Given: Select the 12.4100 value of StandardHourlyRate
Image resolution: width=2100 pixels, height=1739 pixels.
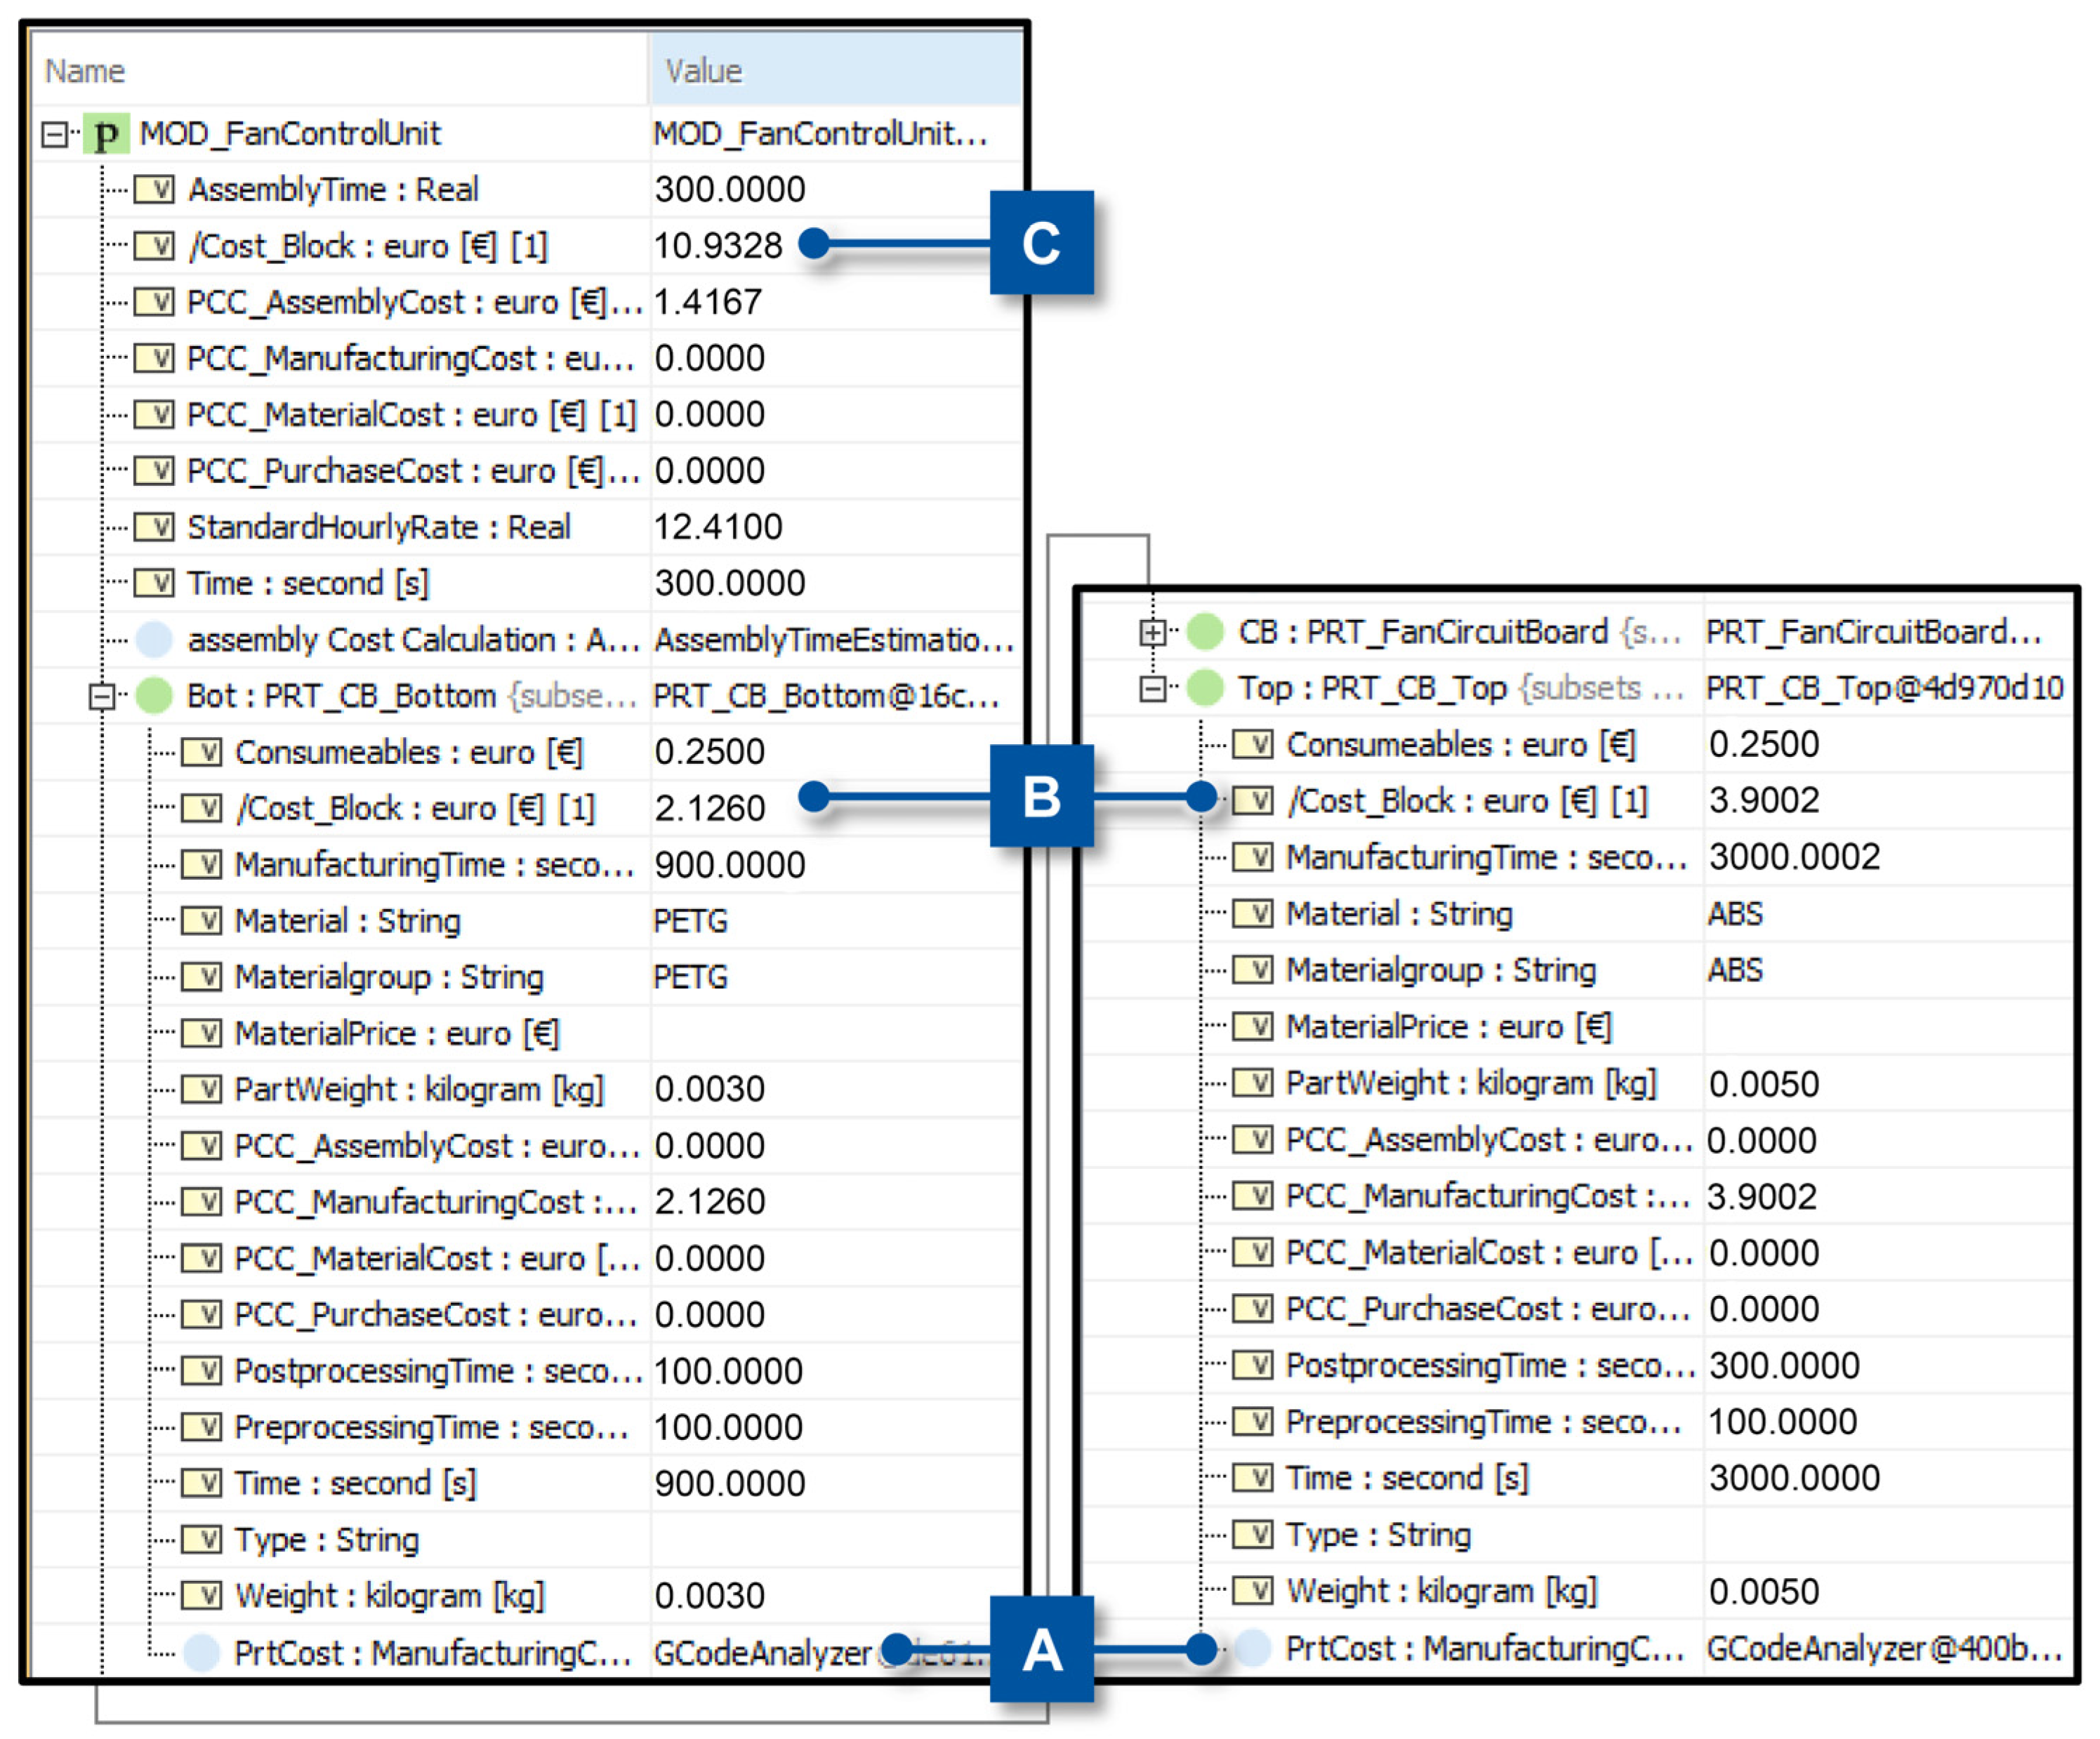Looking at the screenshot, I should coord(718,527).
